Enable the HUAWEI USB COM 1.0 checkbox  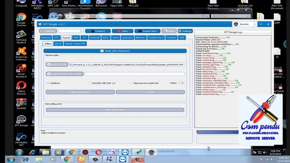[x=90, y=83]
